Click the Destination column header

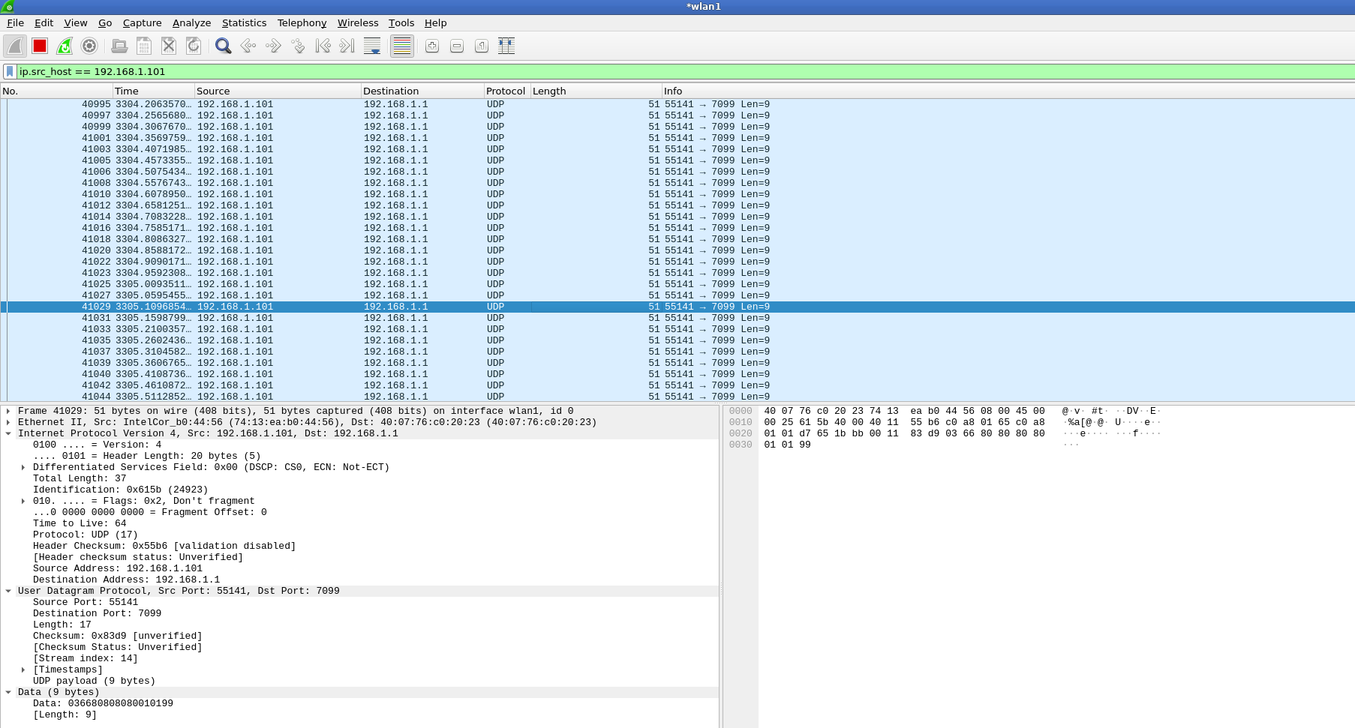tap(390, 91)
